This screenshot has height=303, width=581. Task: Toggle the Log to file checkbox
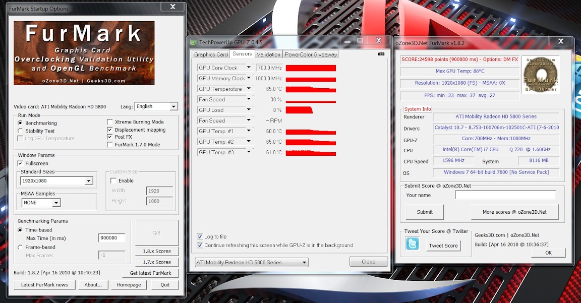200,236
